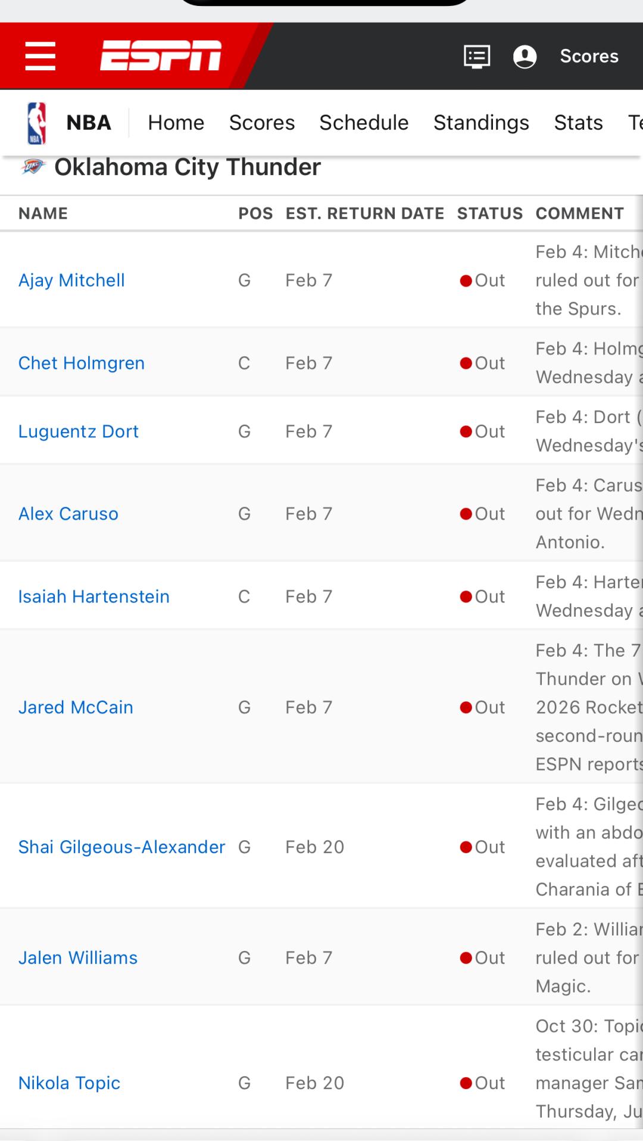Click the Jalen Williams link
Screen dimensions: 643x1141
pyautogui.click(x=78, y=957)
